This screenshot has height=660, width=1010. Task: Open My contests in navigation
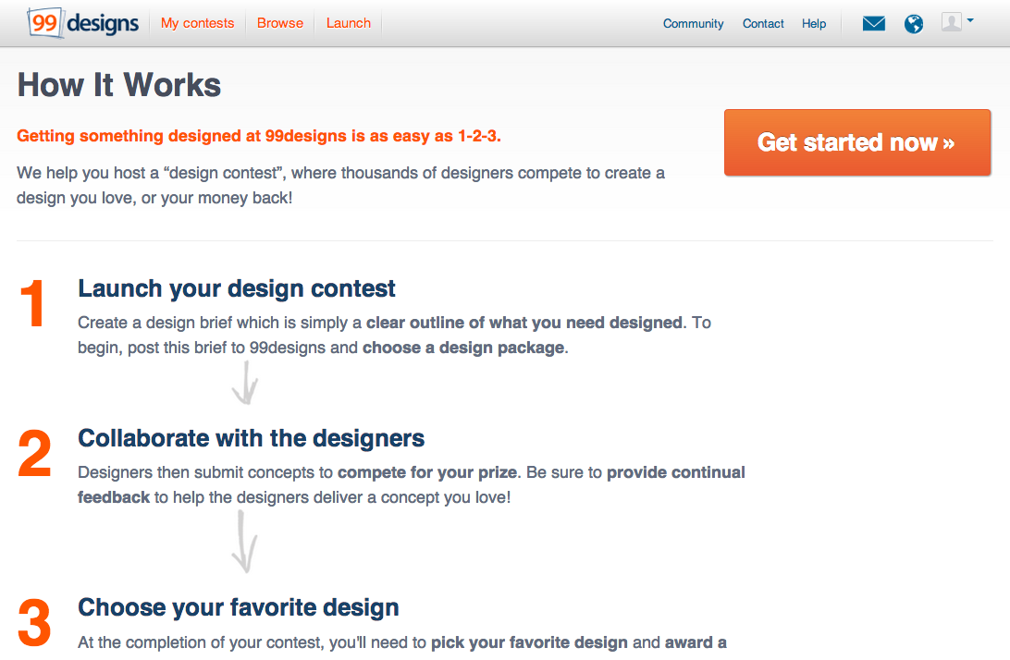coord(197,23)
